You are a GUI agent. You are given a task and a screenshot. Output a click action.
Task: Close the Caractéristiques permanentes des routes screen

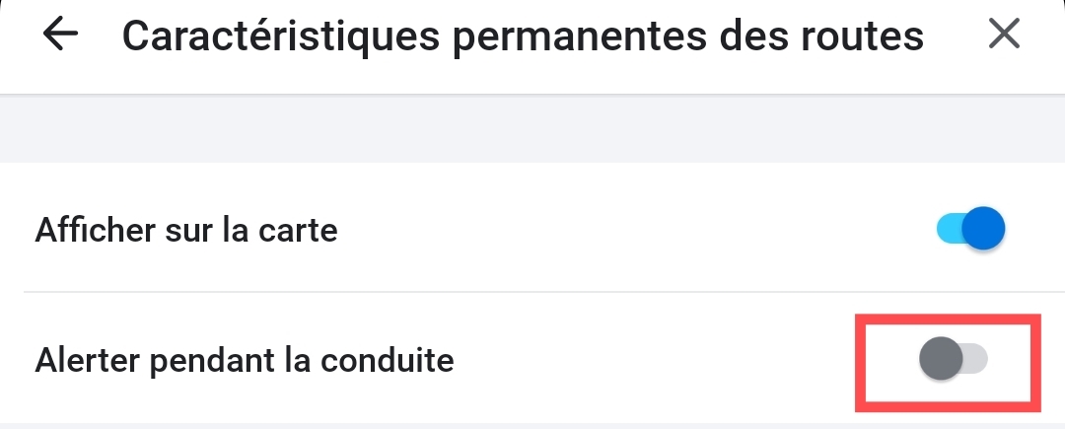1004,36
